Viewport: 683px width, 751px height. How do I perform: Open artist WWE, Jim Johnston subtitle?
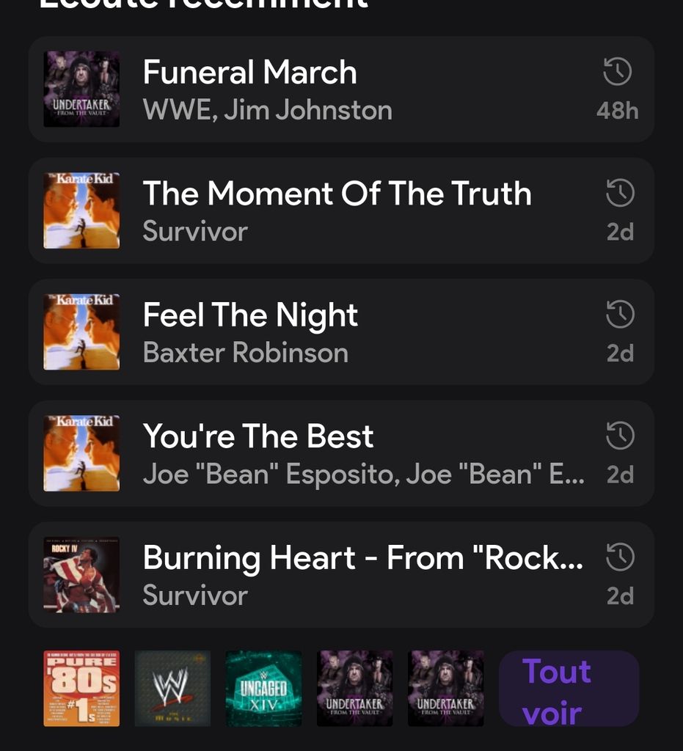click(267, 110)
